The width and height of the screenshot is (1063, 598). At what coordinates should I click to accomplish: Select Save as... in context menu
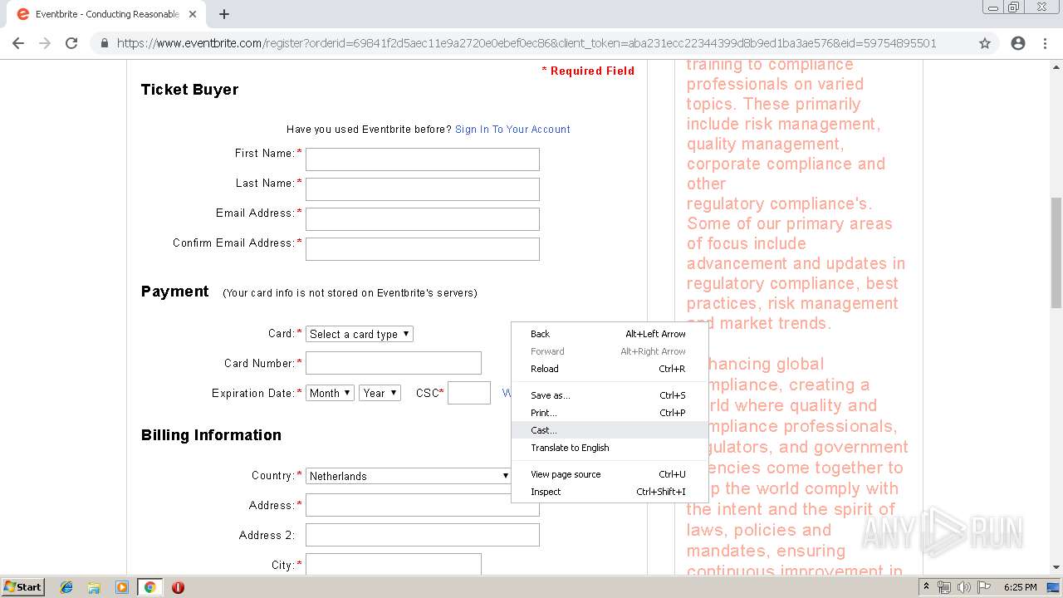(x=610, y=395)
